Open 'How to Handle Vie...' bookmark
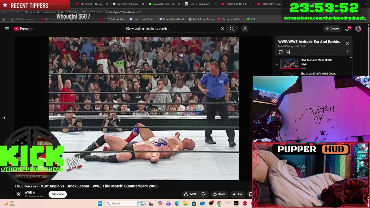370x208 pixels. [142, 19]
